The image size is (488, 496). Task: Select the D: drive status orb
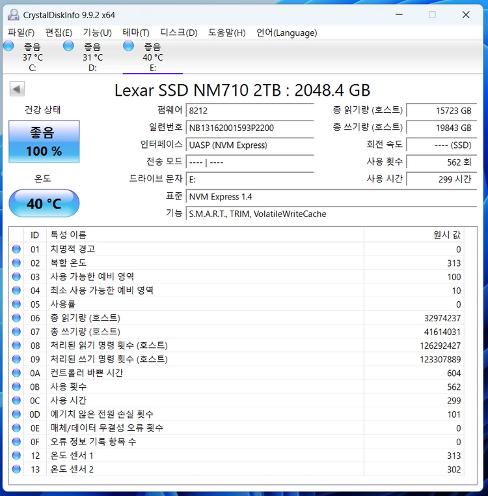click(x=68, y=46)
